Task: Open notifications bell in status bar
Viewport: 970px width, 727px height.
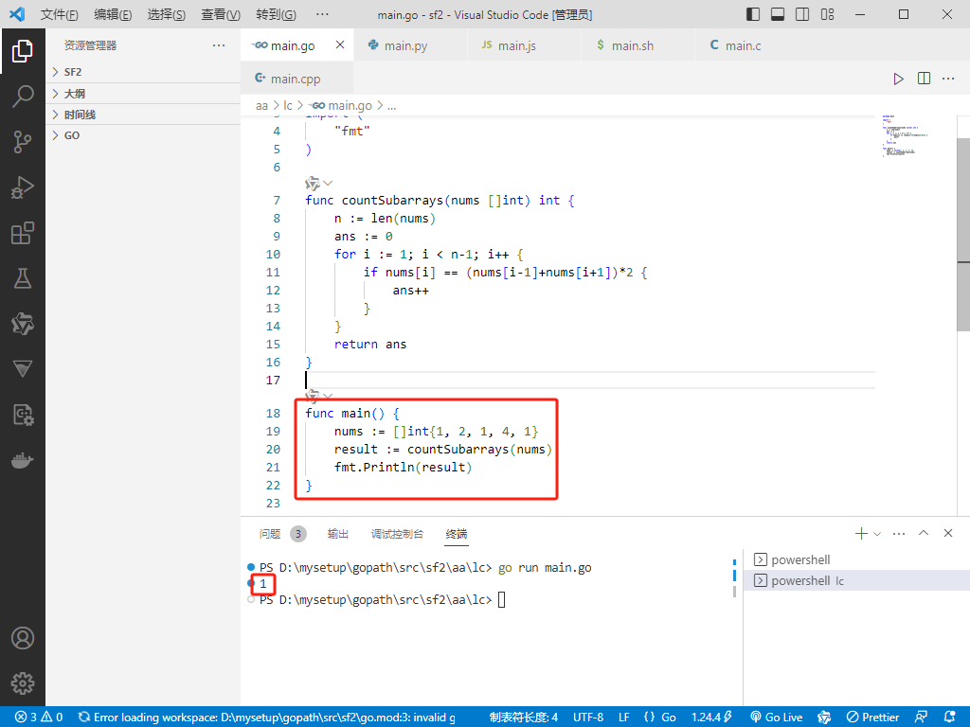Action: 949,718
